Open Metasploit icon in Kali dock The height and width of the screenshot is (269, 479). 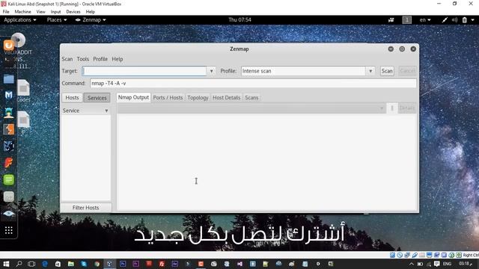pyautogui.click(x=8, y=146)
